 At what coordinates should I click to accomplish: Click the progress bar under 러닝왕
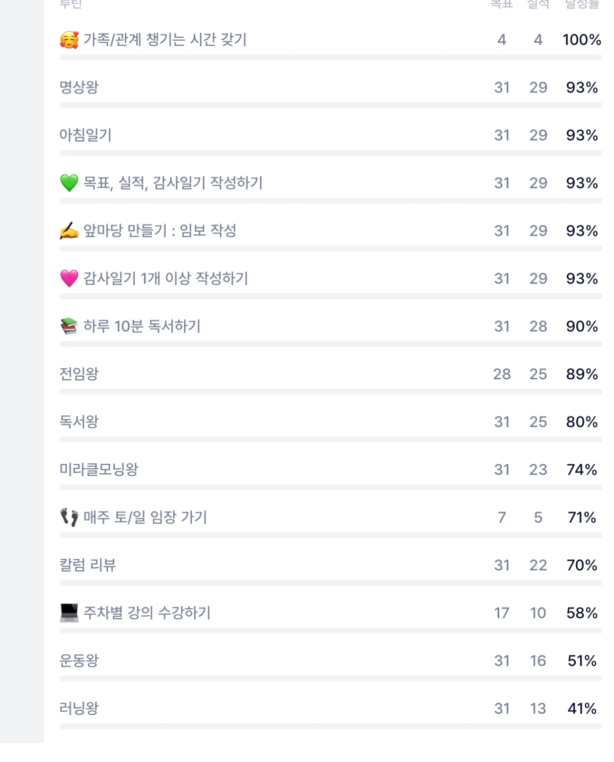[x=330, y=726]
